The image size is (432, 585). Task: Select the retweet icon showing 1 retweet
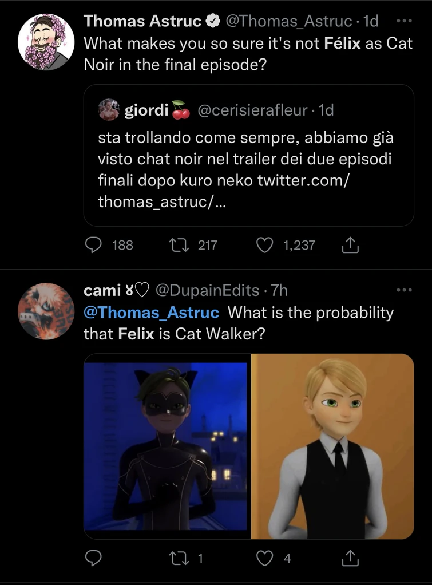(x=180, y=558)
